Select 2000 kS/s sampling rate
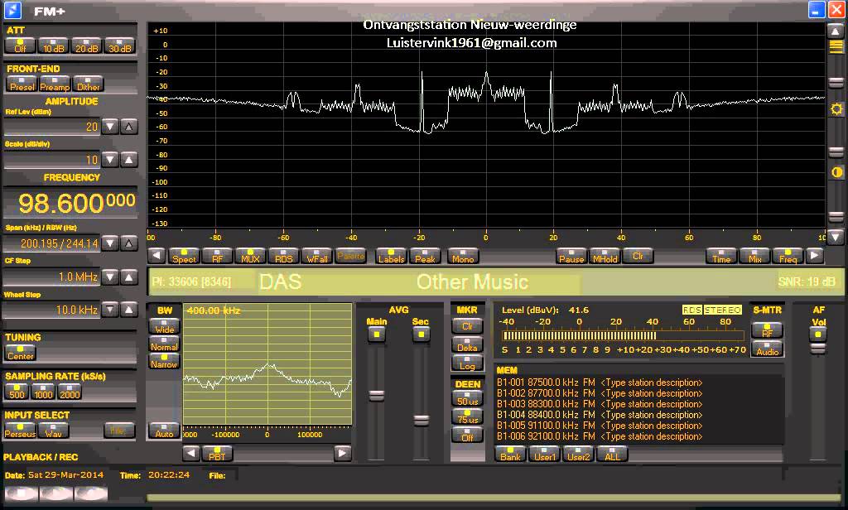 pos(70,392)
